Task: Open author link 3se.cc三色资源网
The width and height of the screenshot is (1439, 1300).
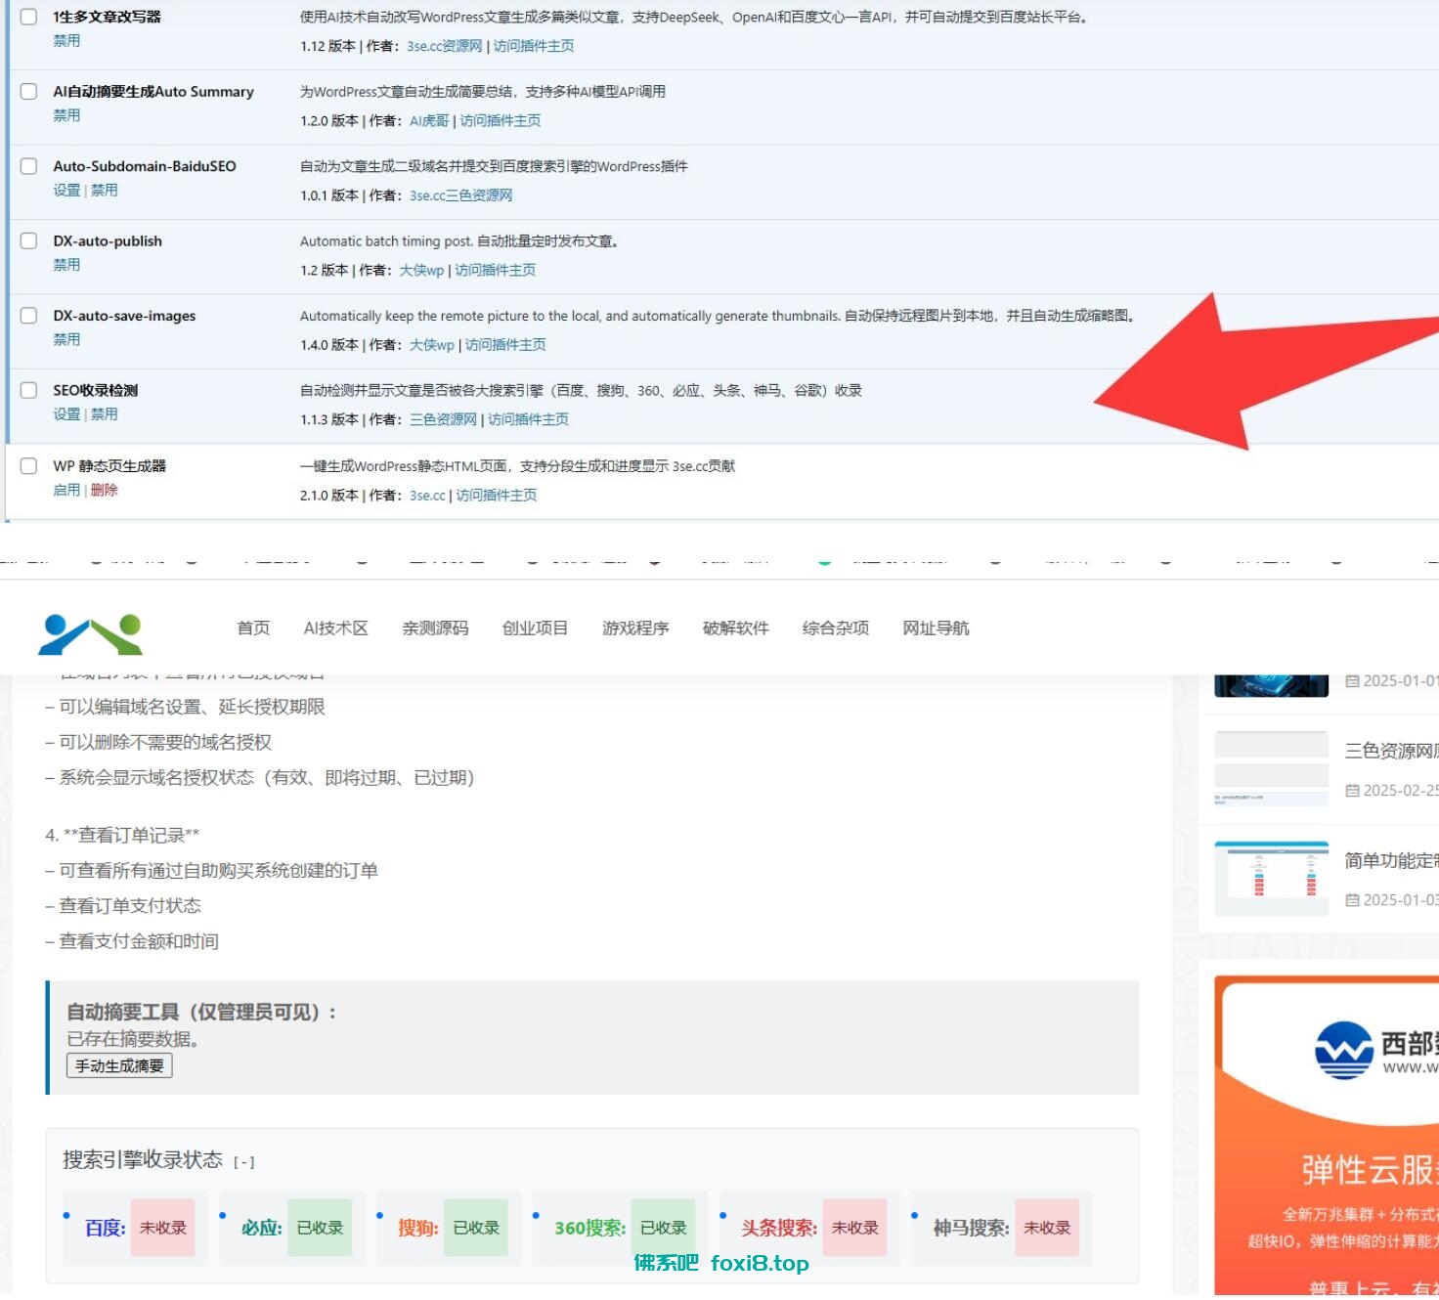Action: (x=460, y=195)
